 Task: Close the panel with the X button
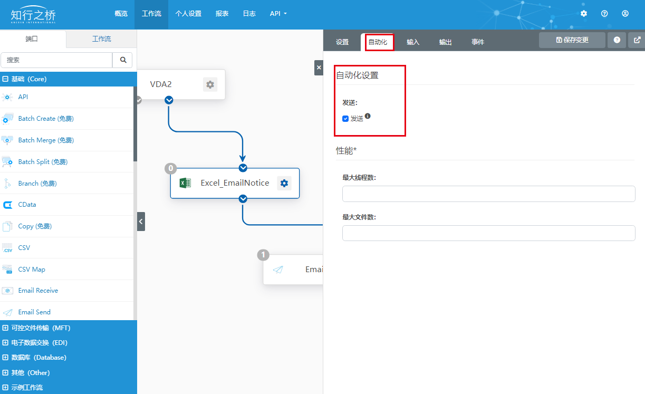(319, 68)
